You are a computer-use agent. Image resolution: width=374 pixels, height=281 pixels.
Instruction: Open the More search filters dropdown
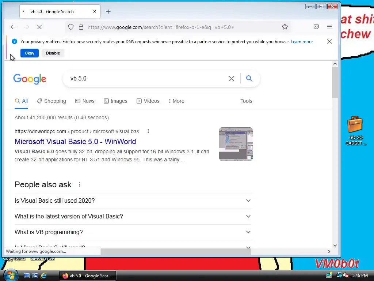[176, 101]
